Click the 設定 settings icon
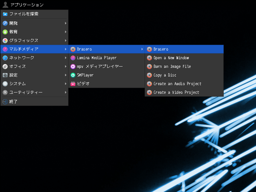Screen dimensions: 256x192 [5, 75]
